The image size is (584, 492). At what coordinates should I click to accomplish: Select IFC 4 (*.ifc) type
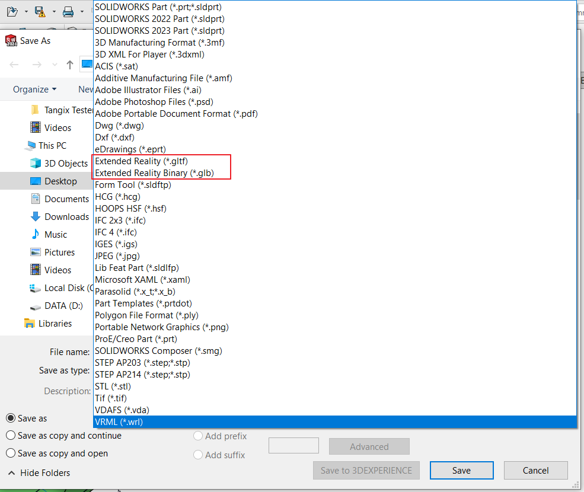pyautogui.click(x=334, y=232)
